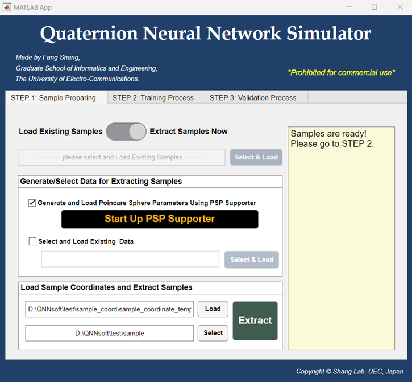
Task: Click Select & Load beside existing data field
Action: [252, 260]
